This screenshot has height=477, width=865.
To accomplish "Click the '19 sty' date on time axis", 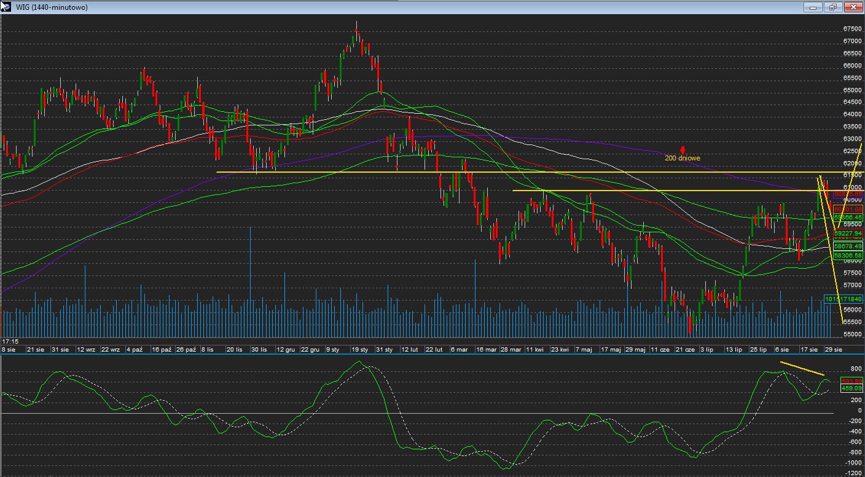I will point(359,350).
